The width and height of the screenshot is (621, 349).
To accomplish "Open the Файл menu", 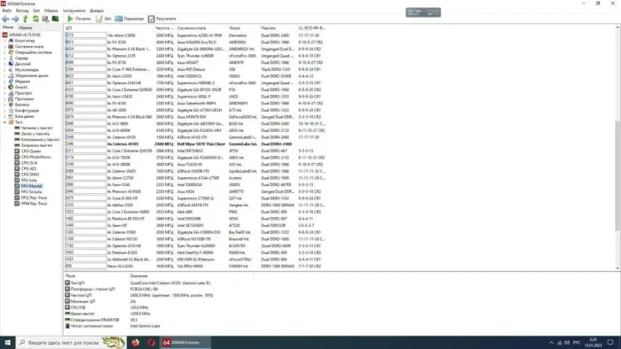I will pyautogui.click(x=7, y=11).
